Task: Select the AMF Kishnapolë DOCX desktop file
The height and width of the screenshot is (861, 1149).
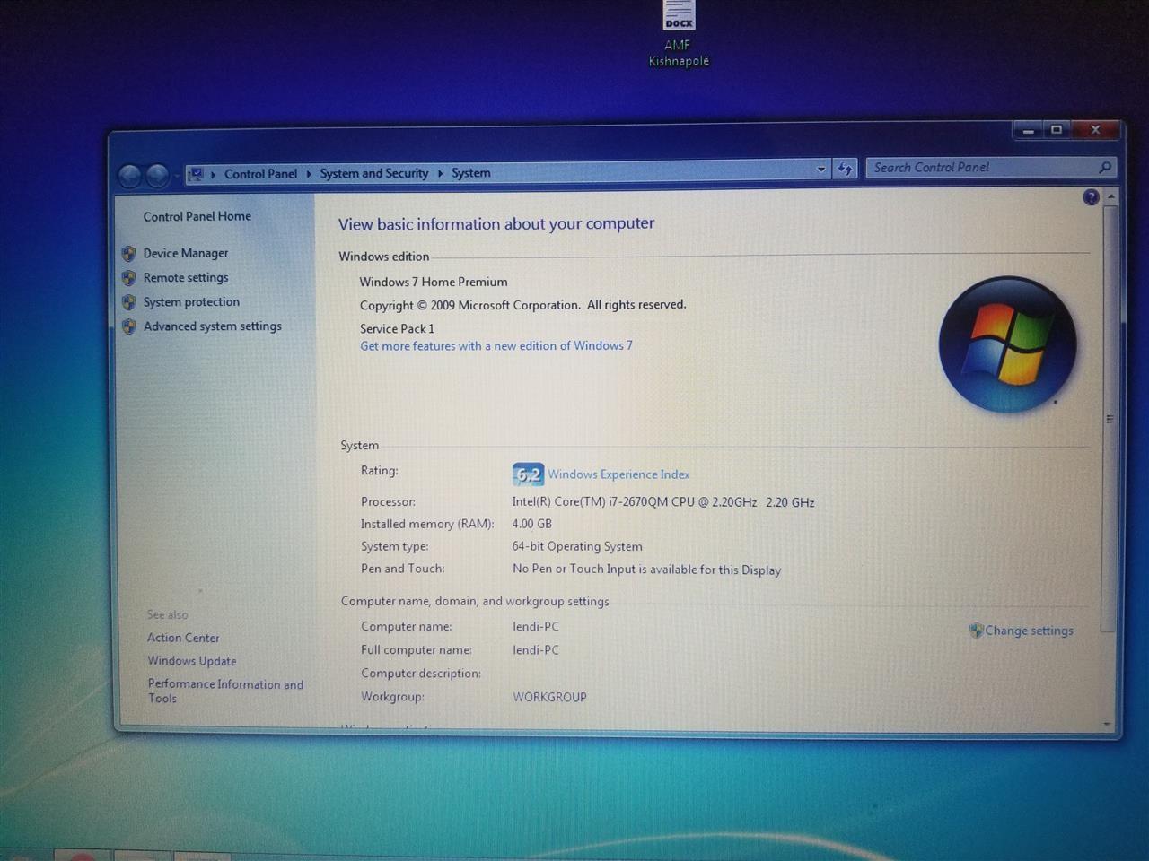Action: [x=679, y=33]
